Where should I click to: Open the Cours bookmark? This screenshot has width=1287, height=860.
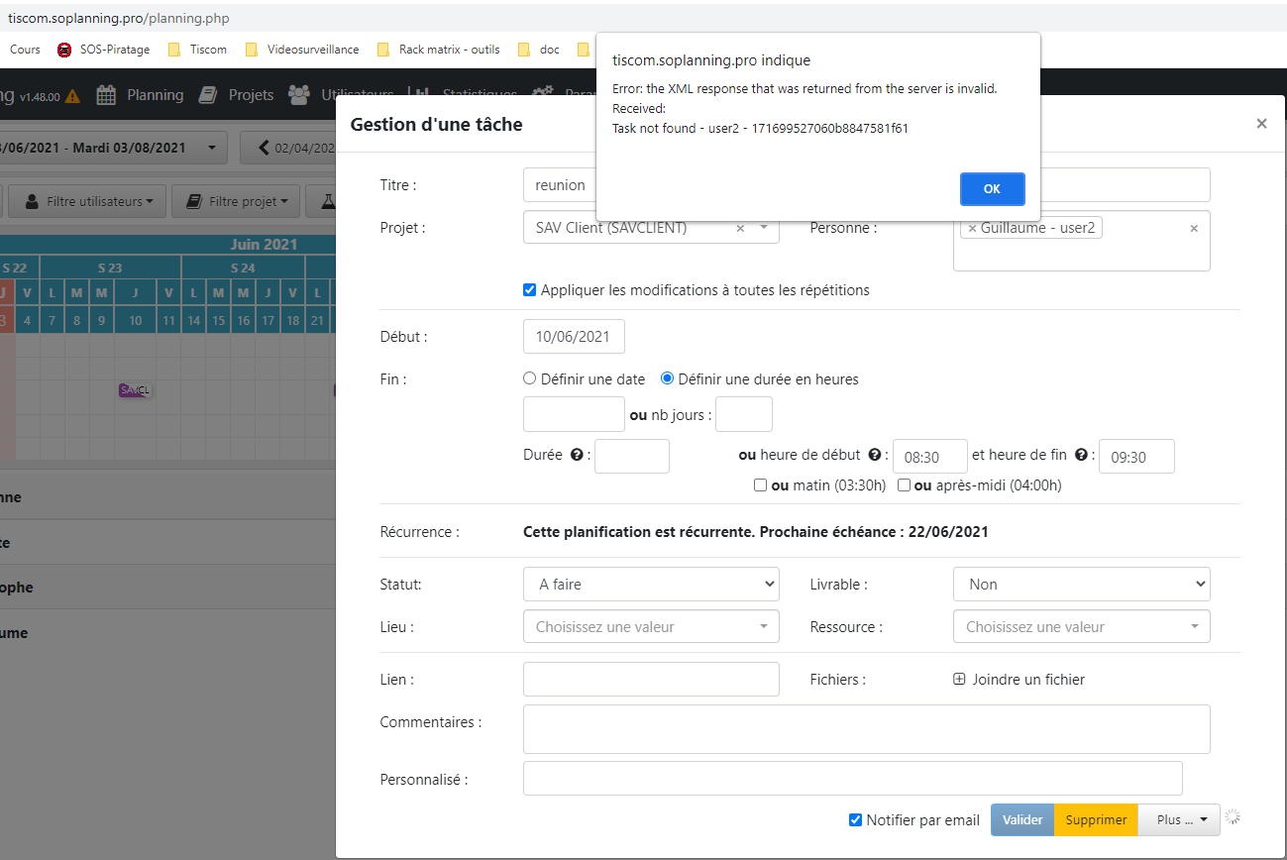25,50
